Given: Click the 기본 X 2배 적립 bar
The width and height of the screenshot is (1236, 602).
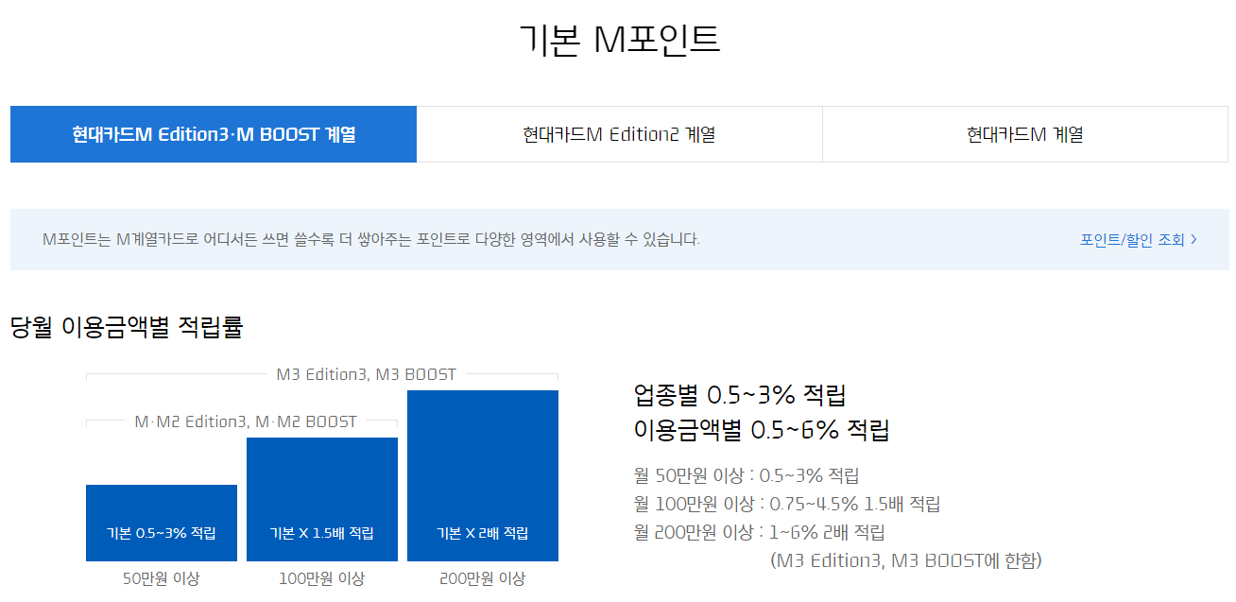Looking at the screenshot, I should (483, 475).
